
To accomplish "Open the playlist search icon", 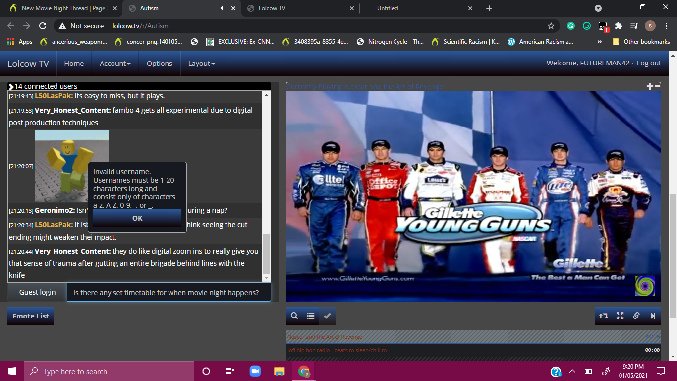I will coord(294,316).
